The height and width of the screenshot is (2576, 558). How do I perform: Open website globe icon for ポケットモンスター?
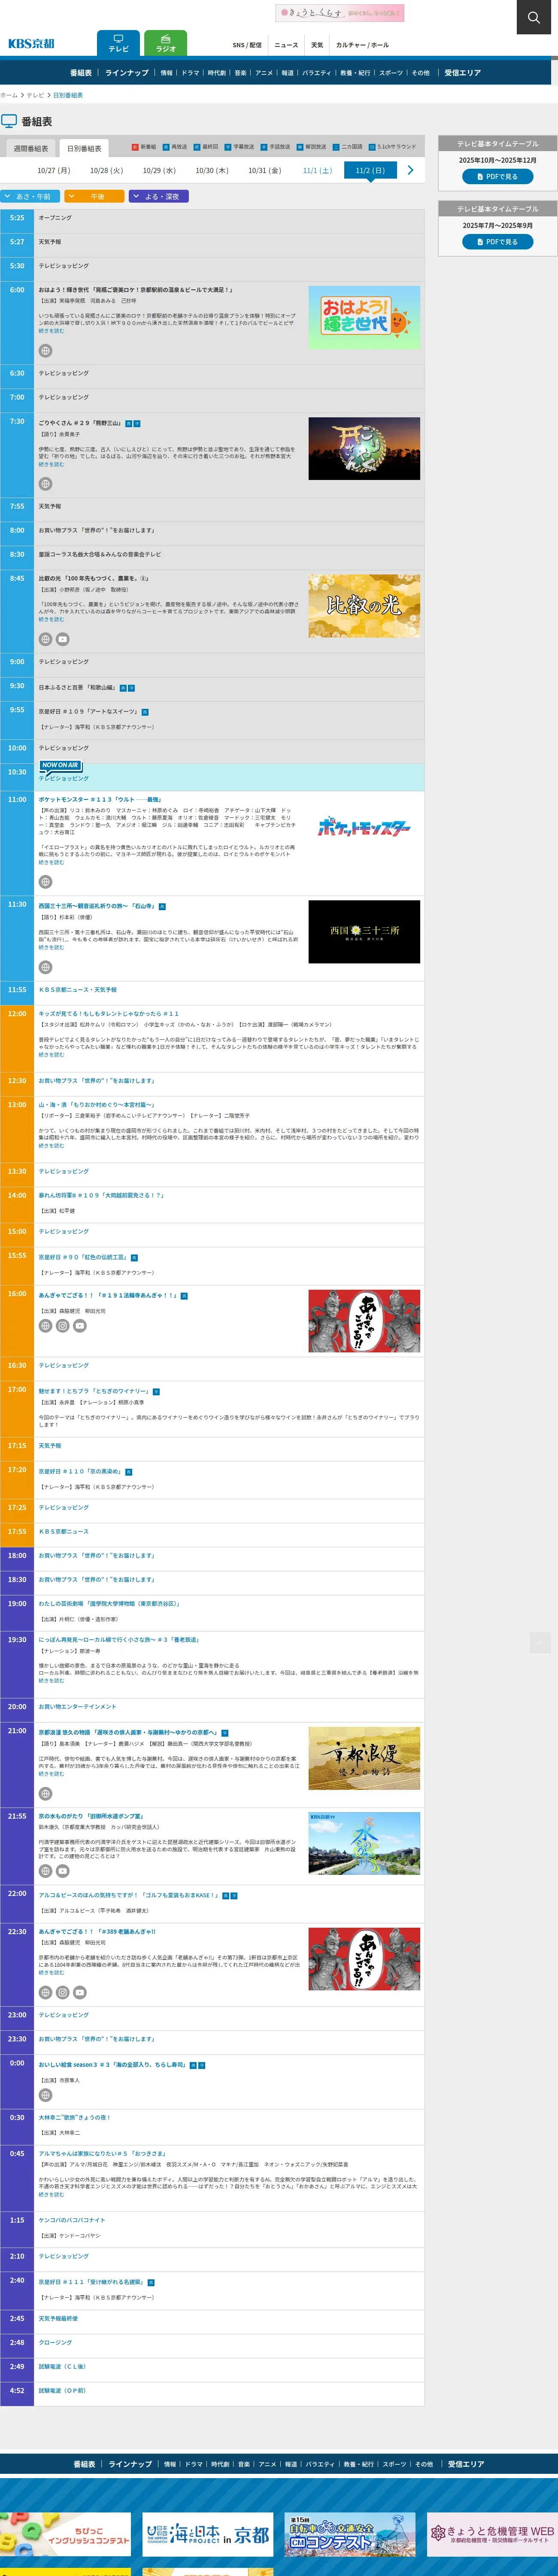coord(45,882)
